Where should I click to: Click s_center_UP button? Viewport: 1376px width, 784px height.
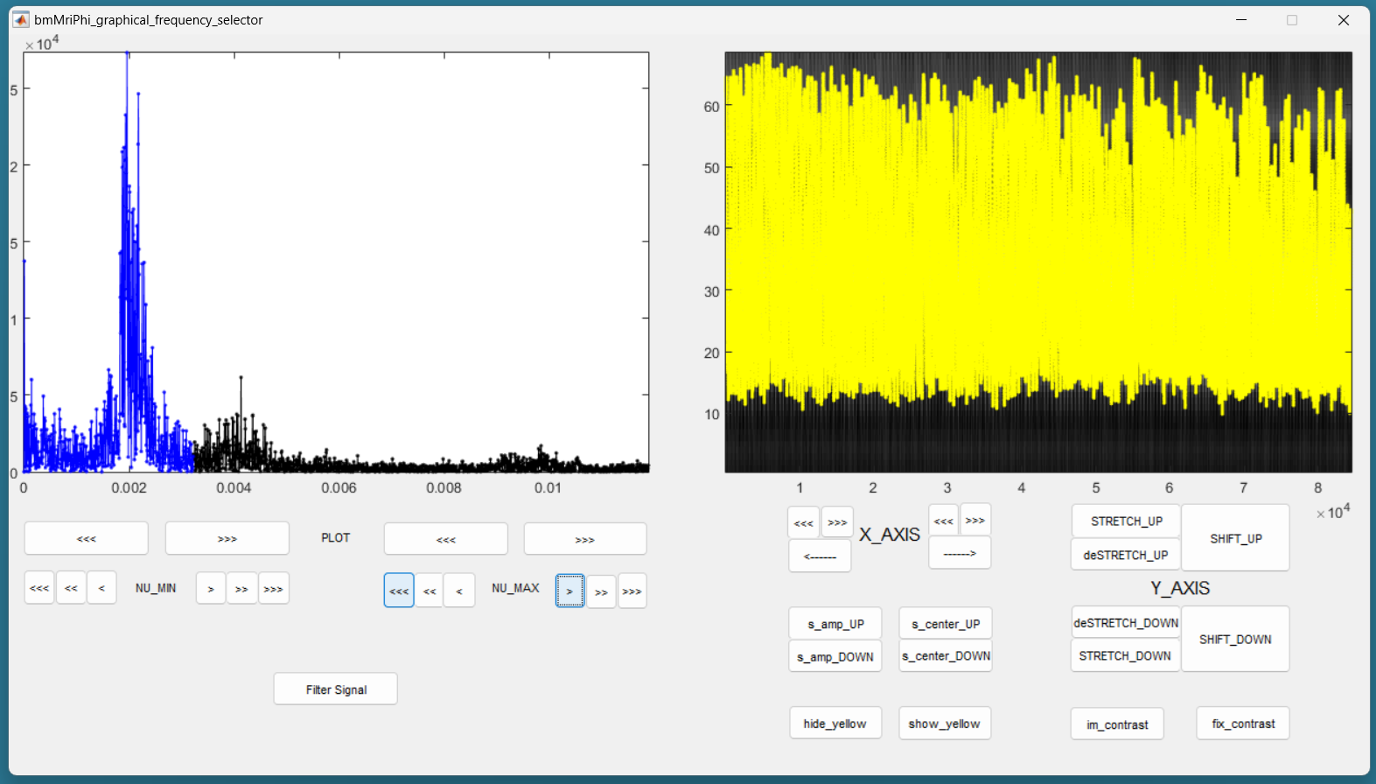[946, 624]
